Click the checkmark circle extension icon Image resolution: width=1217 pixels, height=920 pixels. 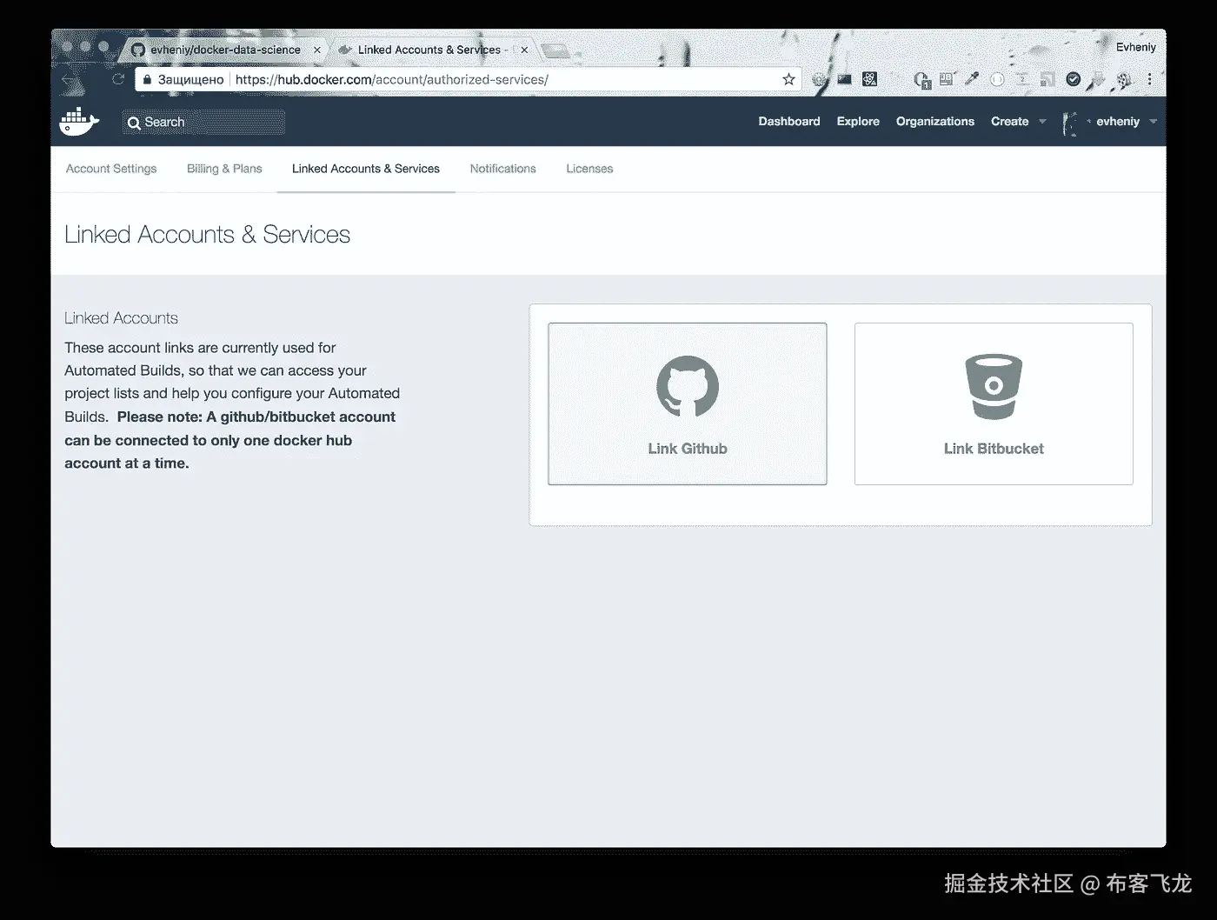pos(1074,79)
